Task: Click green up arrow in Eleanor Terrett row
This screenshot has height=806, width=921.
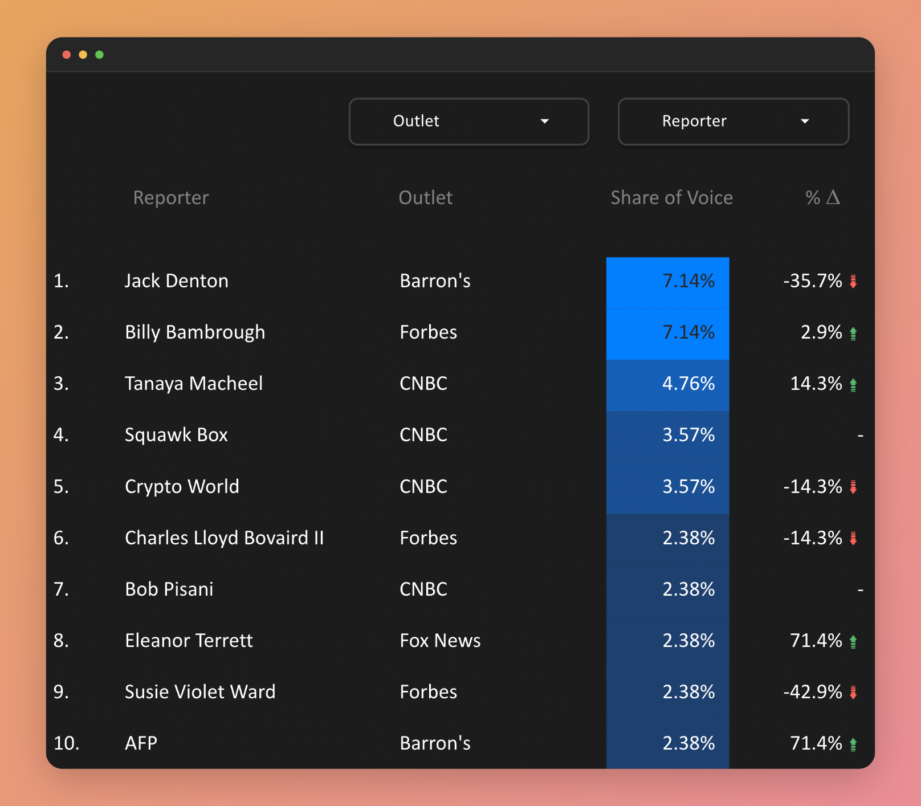Action: (853, 642)
